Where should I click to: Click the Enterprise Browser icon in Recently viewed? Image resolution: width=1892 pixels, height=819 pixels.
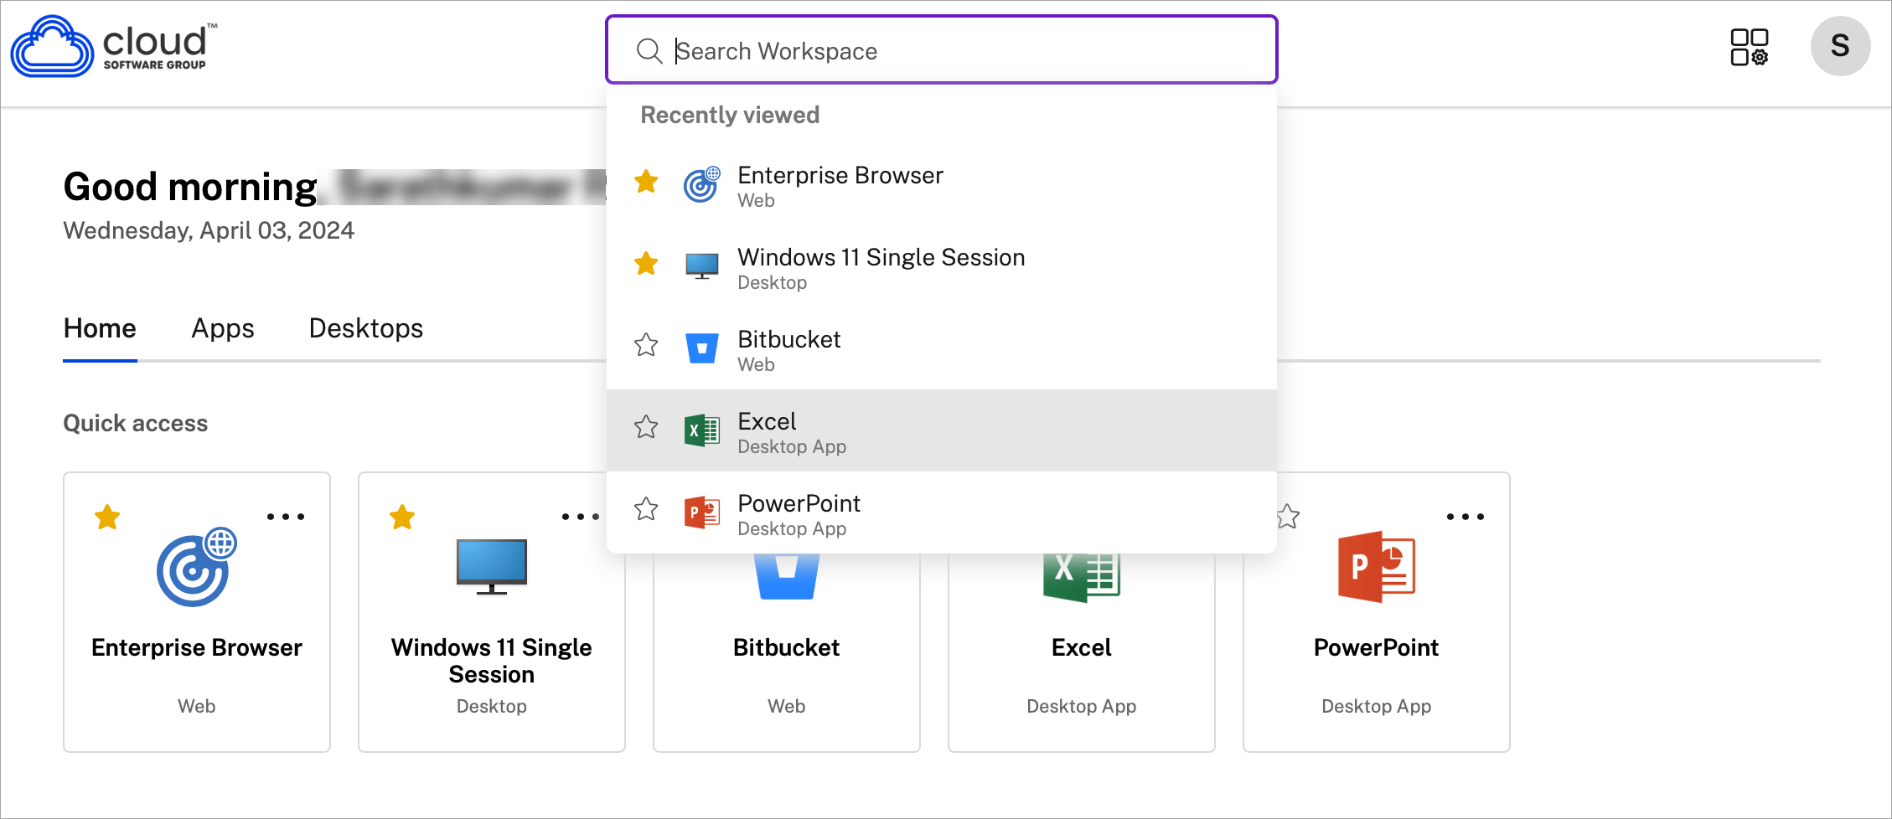click(702, 184)
